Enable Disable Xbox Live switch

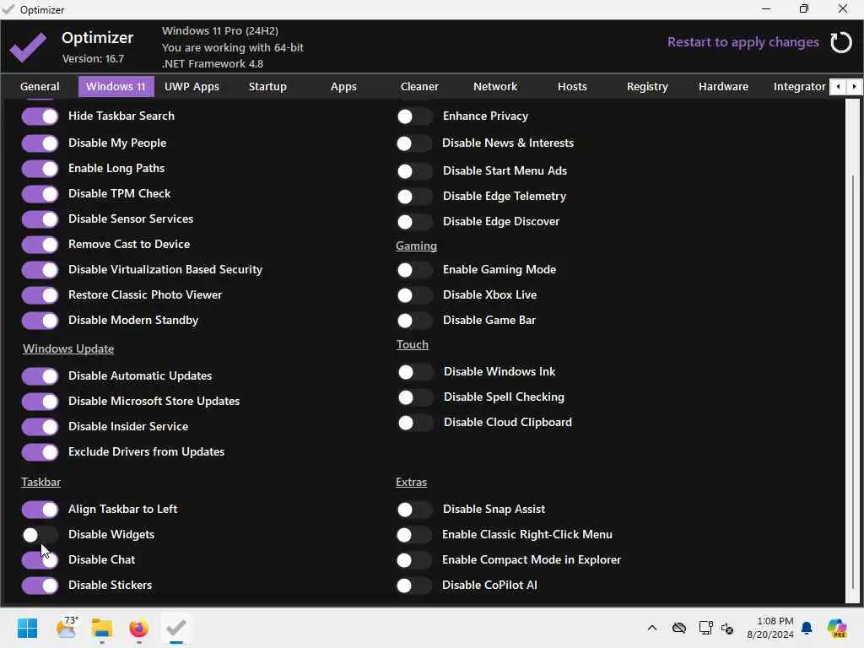[x=414, y=295]
